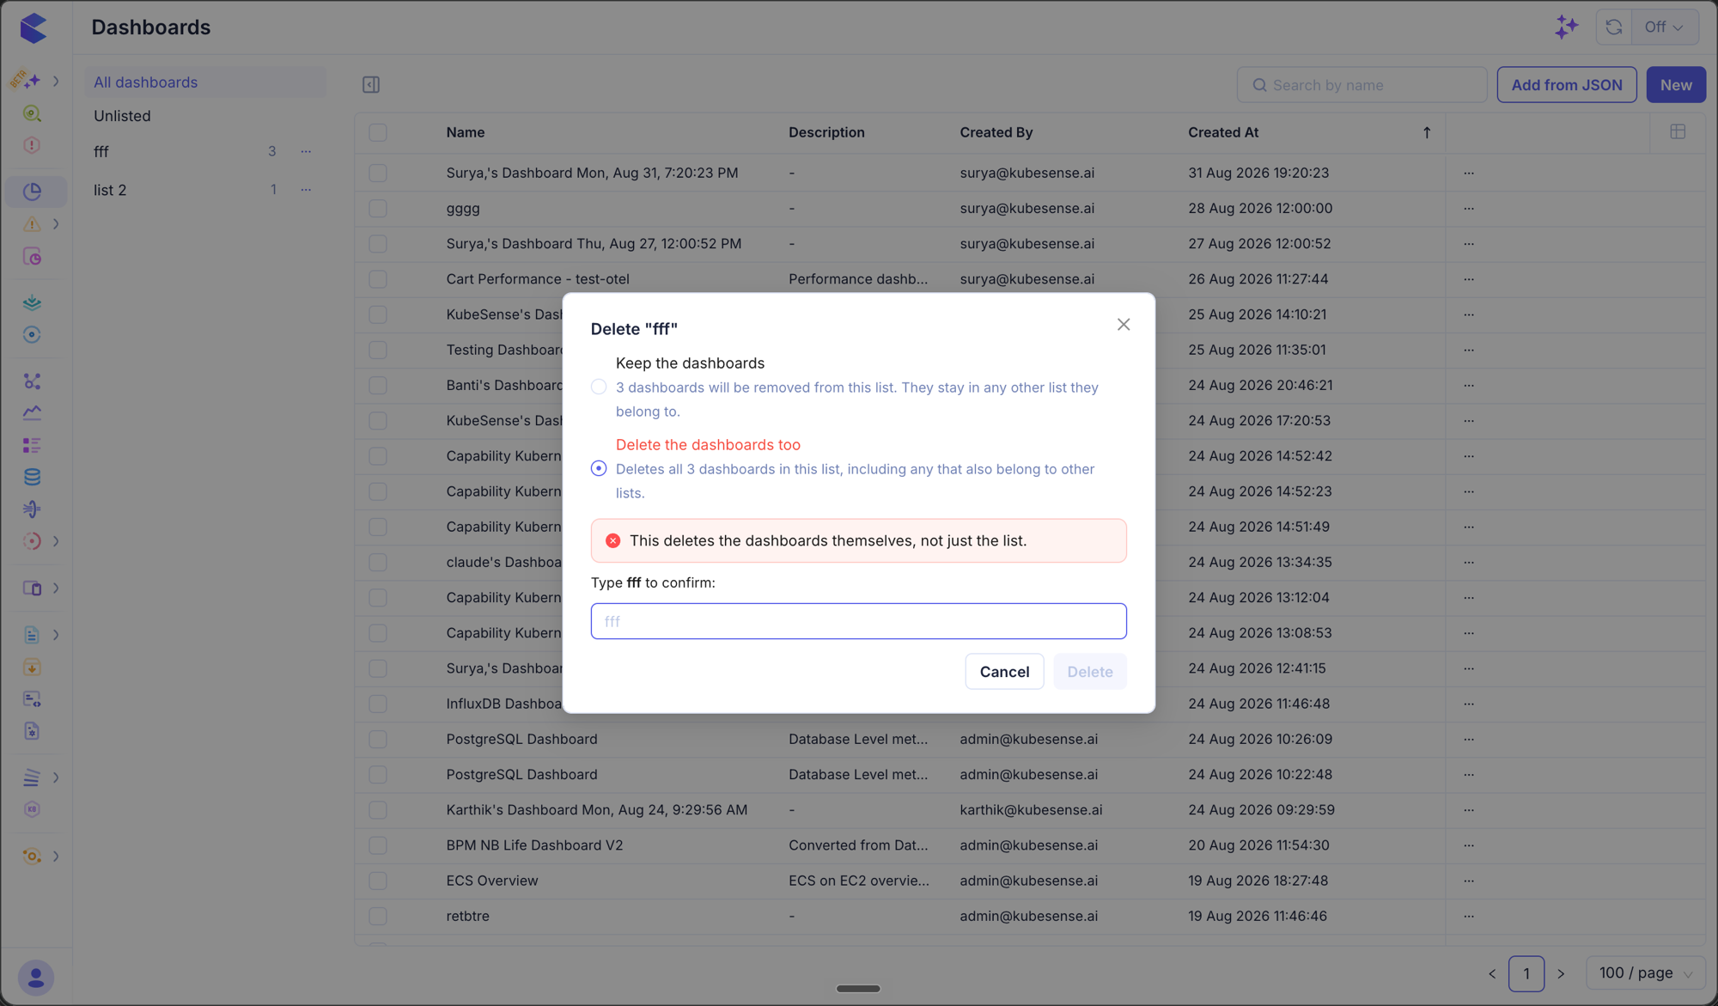Image resolution: width=1718 pixels, height=1006 pixels.
Task: Go to next page arrow
Action: [1561, 973]
